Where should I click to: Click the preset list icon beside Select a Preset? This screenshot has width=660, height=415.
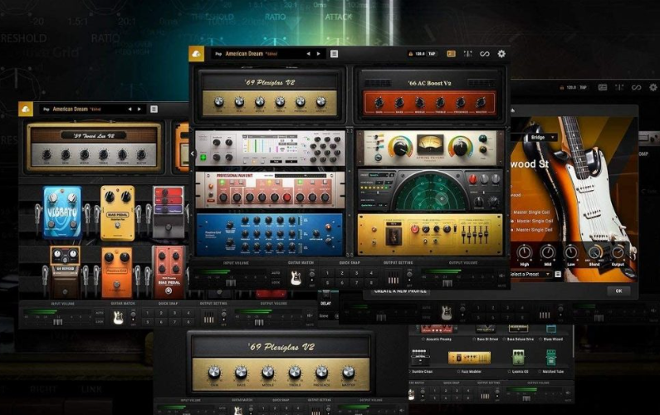click(558, 274)
